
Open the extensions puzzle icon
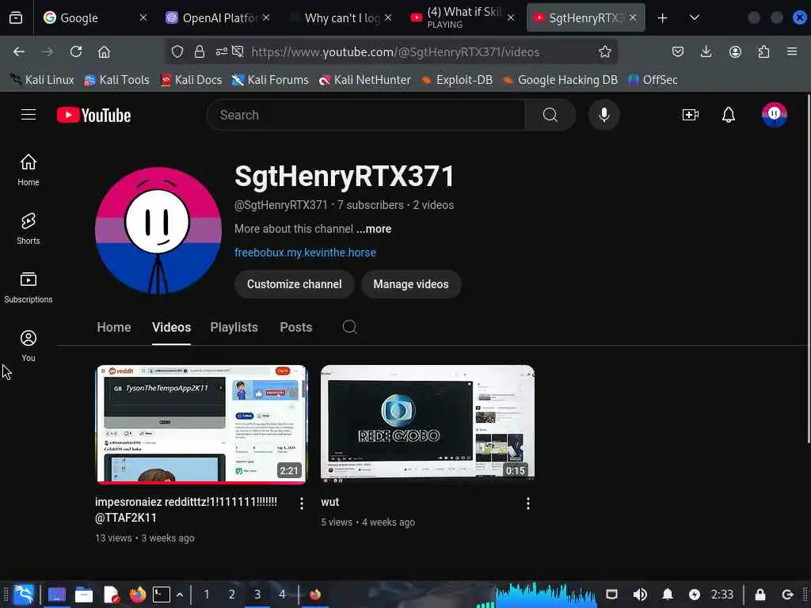pos(763,51)
